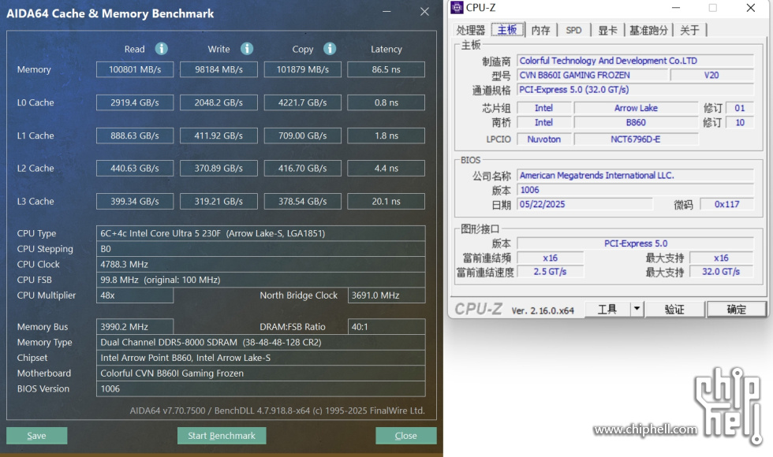Click the bus spec PCI-Express 5.0 (32.0 GT/s)

636,90
